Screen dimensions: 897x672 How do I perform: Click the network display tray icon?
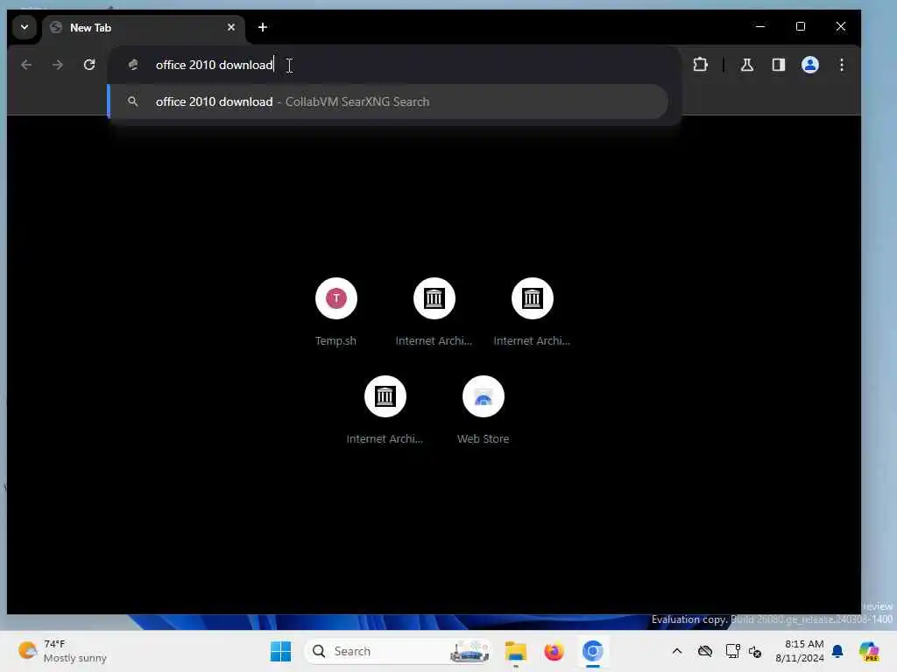click(732, 651)
